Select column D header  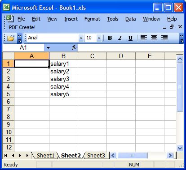pos(121,56)
